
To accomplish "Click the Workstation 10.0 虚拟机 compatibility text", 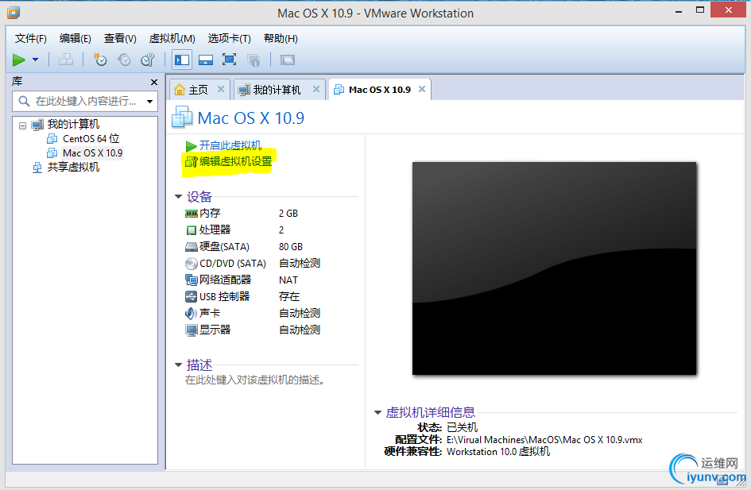I will (498, 452).
